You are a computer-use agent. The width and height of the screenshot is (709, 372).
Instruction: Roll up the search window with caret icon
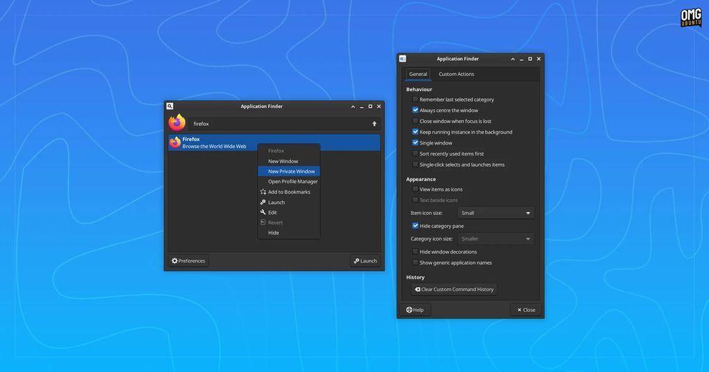coord(353,106)
